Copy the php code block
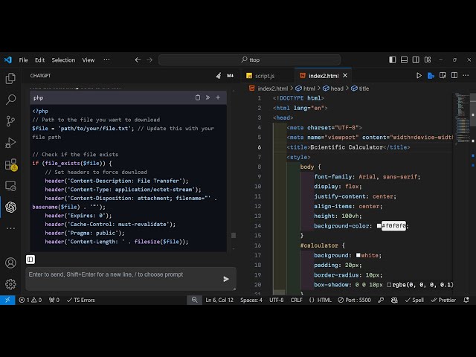 point(198,97)
